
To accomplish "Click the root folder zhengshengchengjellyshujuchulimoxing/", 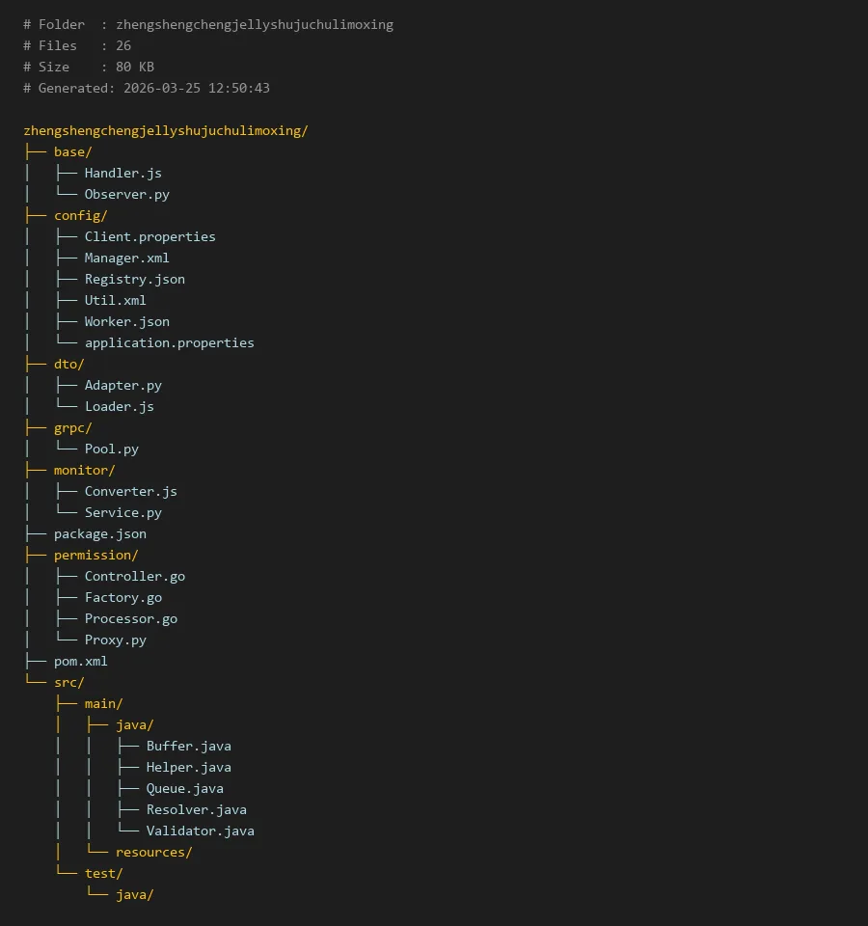I will (x=166, y=131).
